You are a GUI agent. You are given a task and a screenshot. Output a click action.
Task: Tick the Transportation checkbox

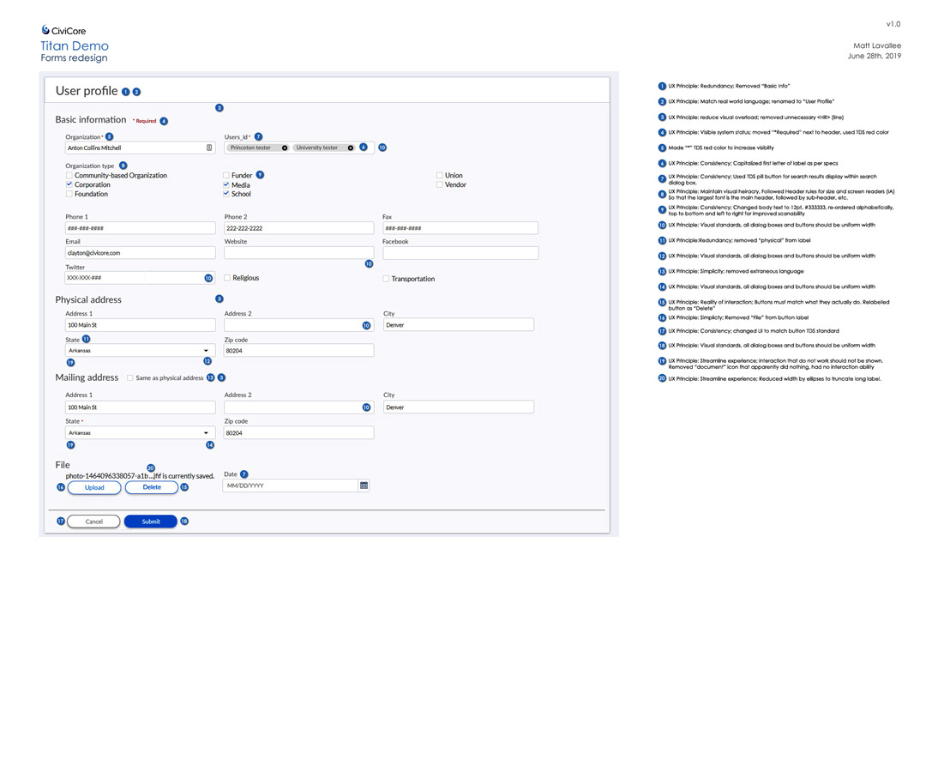pos(386,279)
